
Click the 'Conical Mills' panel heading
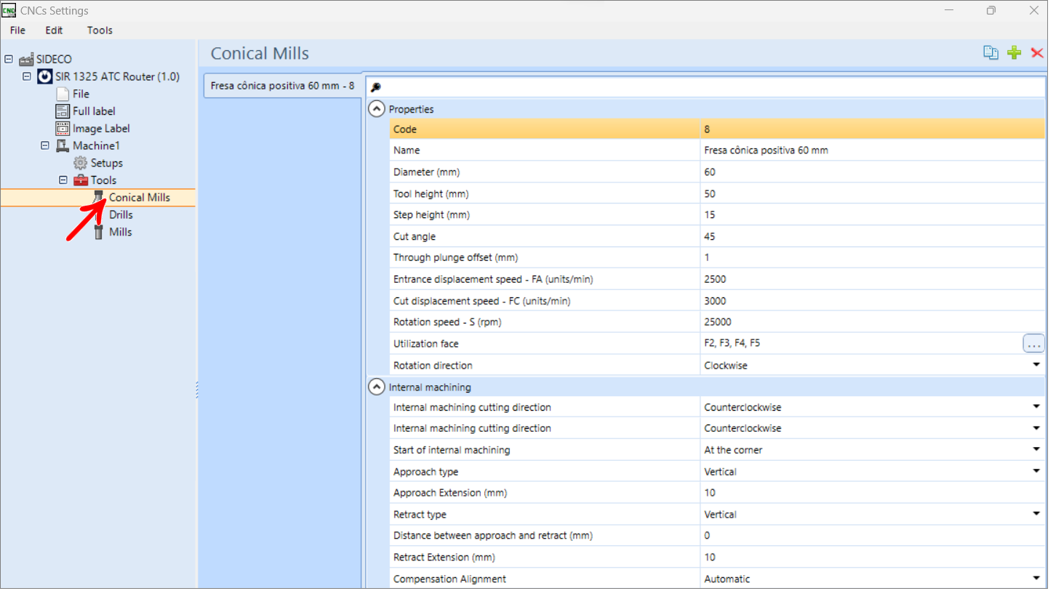coord(260,53)
